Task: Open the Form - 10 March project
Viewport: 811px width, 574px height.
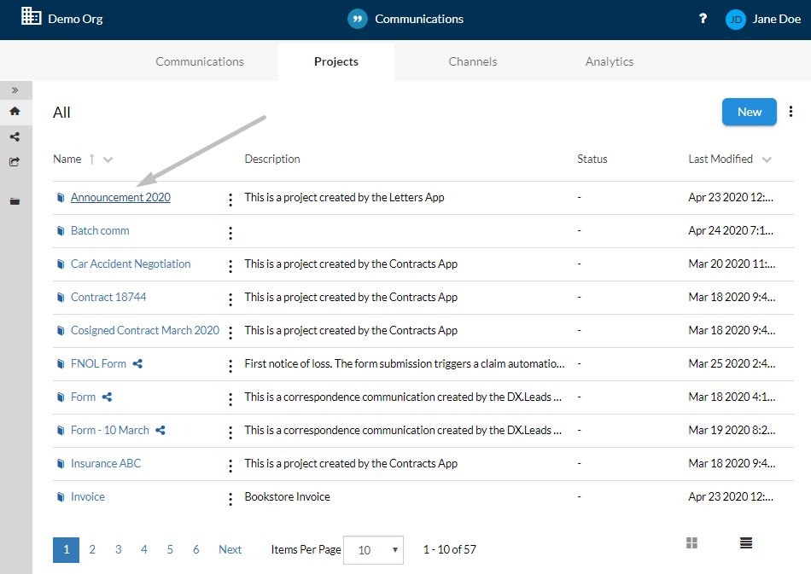Action: coord(109,431)
